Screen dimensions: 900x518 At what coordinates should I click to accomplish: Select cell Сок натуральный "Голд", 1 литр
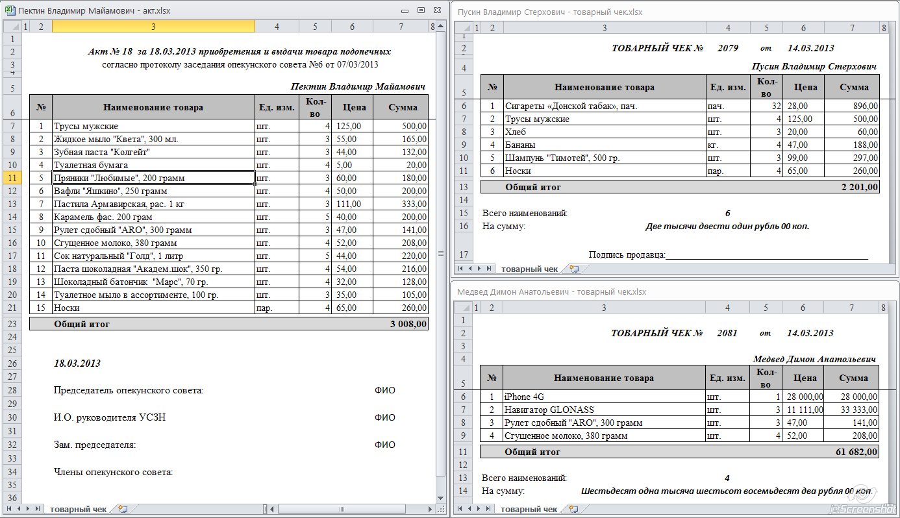click(x=153, y=256)
